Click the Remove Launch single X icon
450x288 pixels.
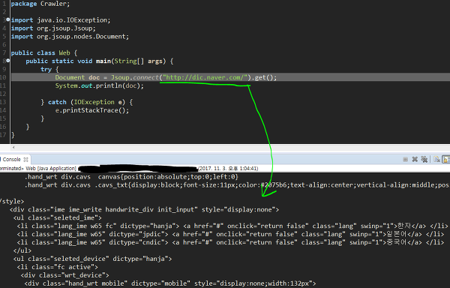(415, 159)
